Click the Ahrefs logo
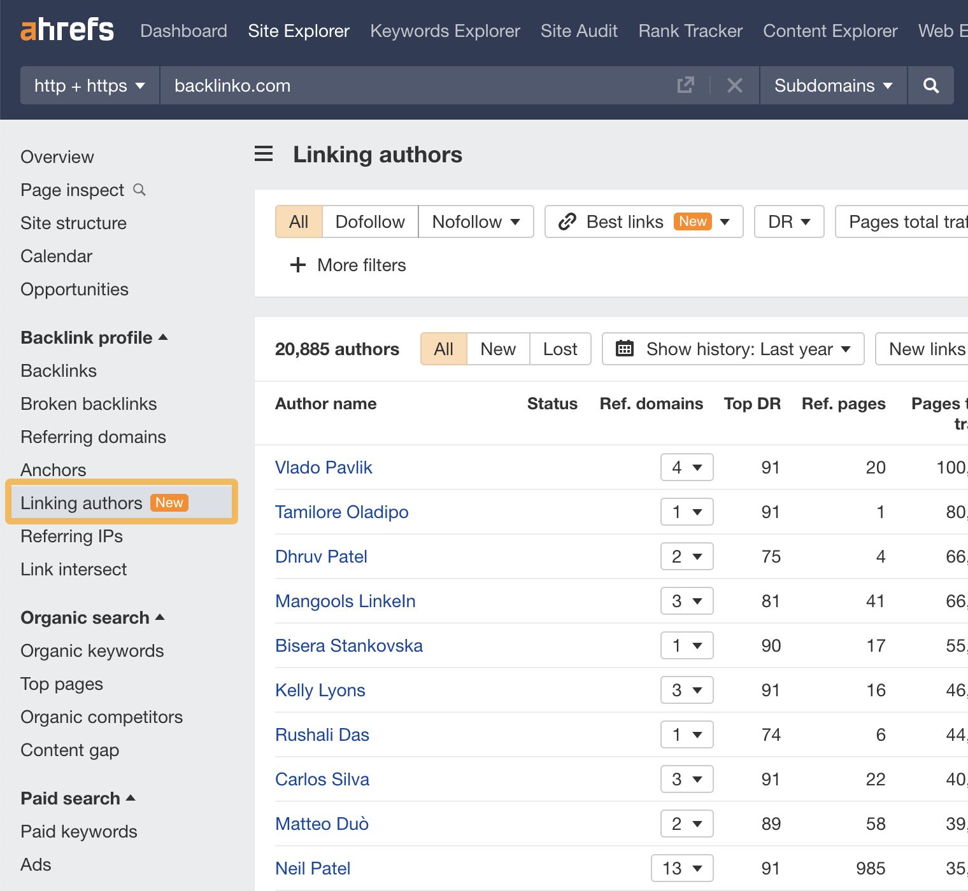968x891 pixels. coord(67,29)
